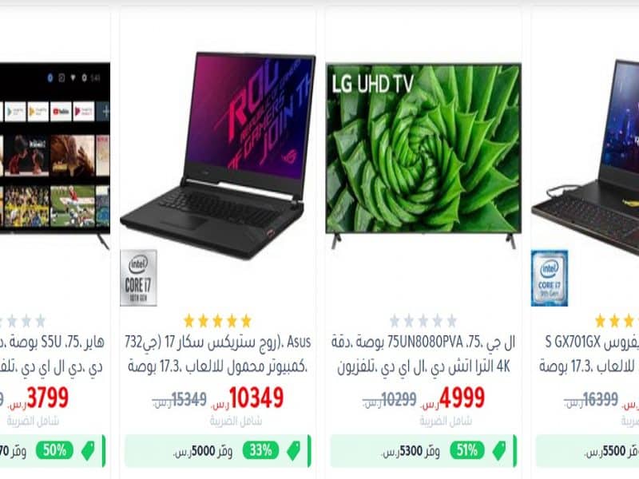639x479 pixels.
Task: Click Intel Core i7 10th Gen badge
Action: point(138,278)
